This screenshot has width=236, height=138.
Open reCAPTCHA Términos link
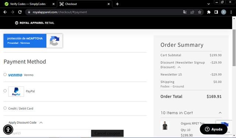click(25, 43)
